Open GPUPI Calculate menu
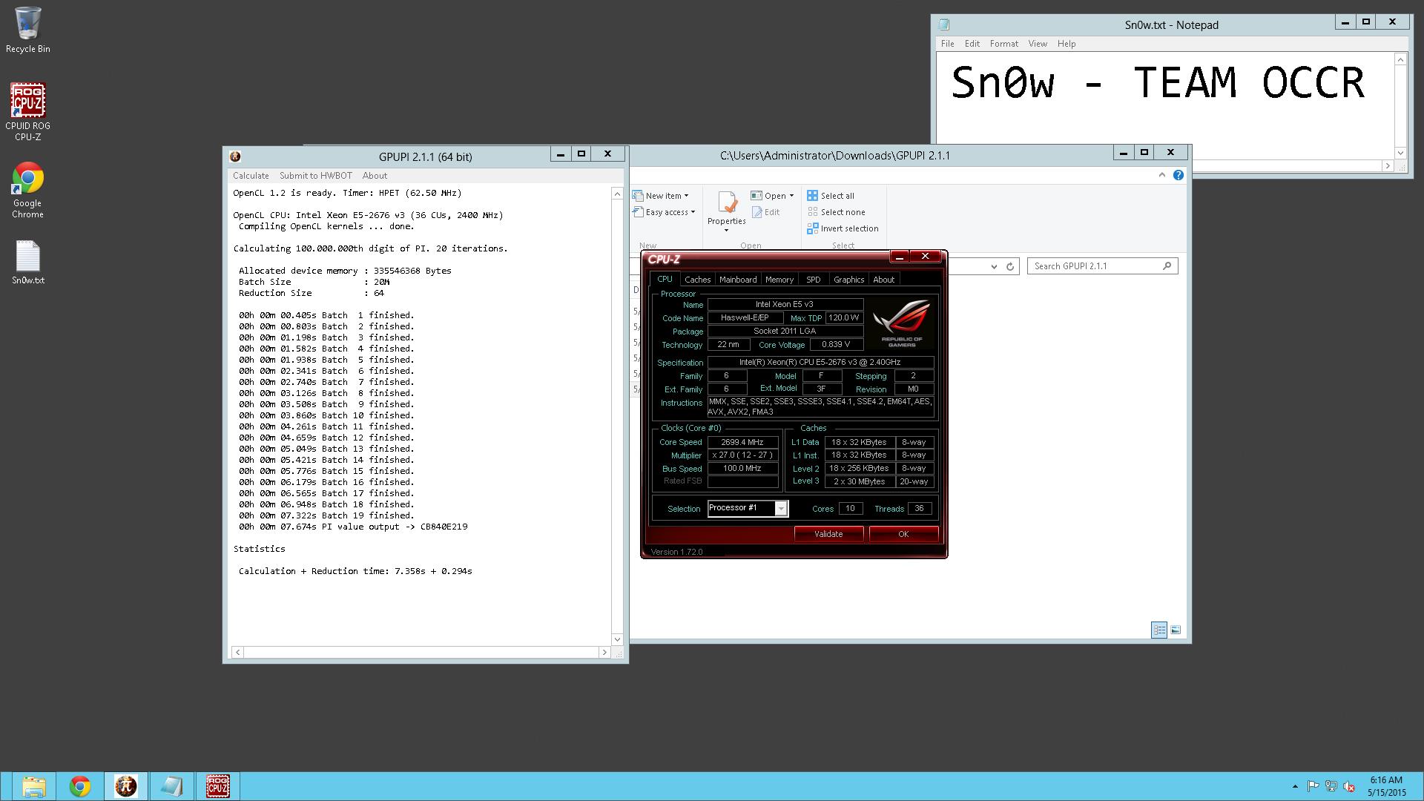Viewport: 1424px width, 801px height. tap(251, 176)
